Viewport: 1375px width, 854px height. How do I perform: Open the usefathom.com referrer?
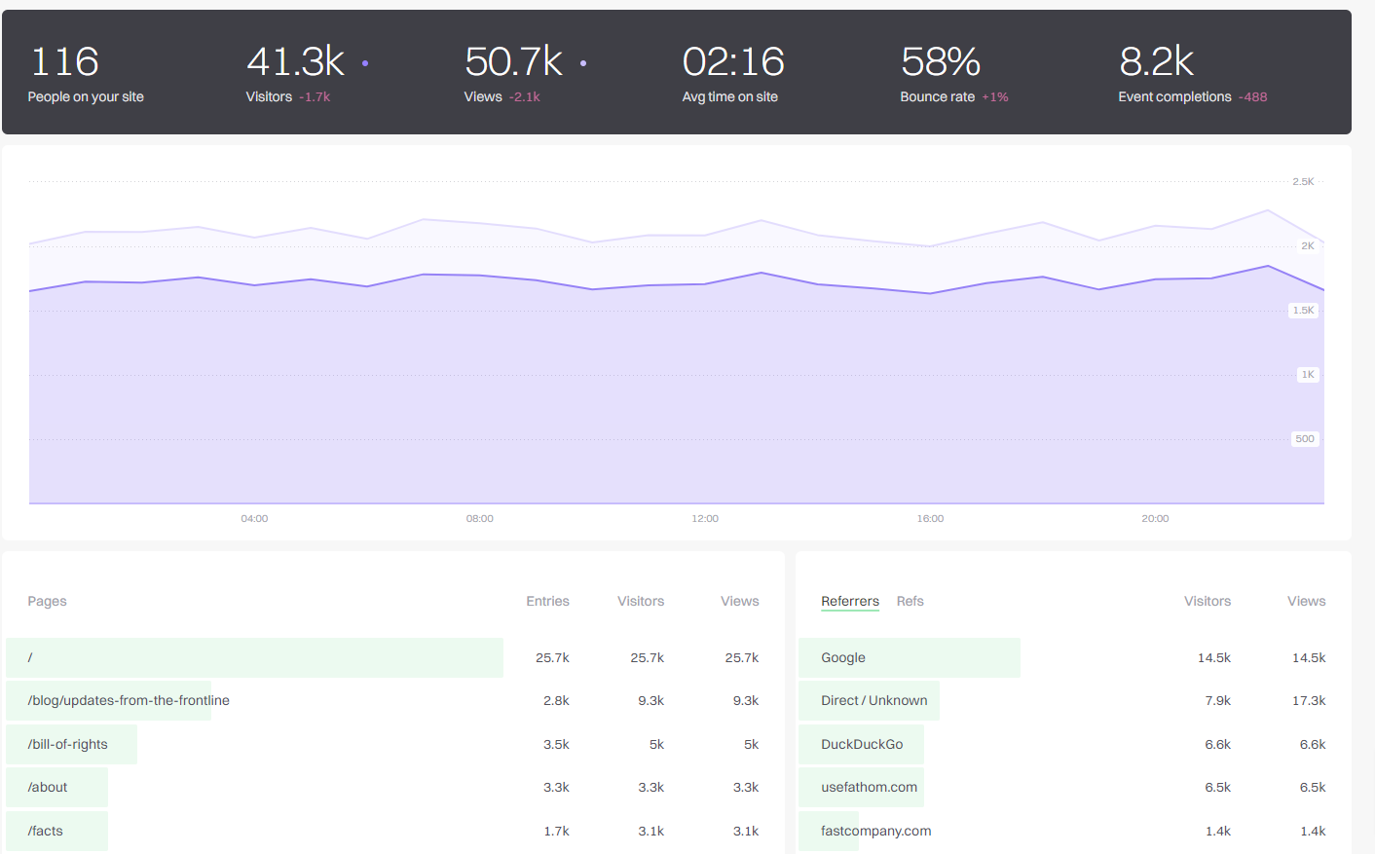[x=869, y=787]
